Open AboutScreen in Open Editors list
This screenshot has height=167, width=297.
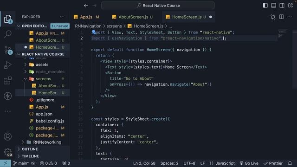[x=43, y=40]
